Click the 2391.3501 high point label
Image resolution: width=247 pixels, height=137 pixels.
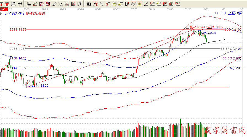click(x=208, y=33)
